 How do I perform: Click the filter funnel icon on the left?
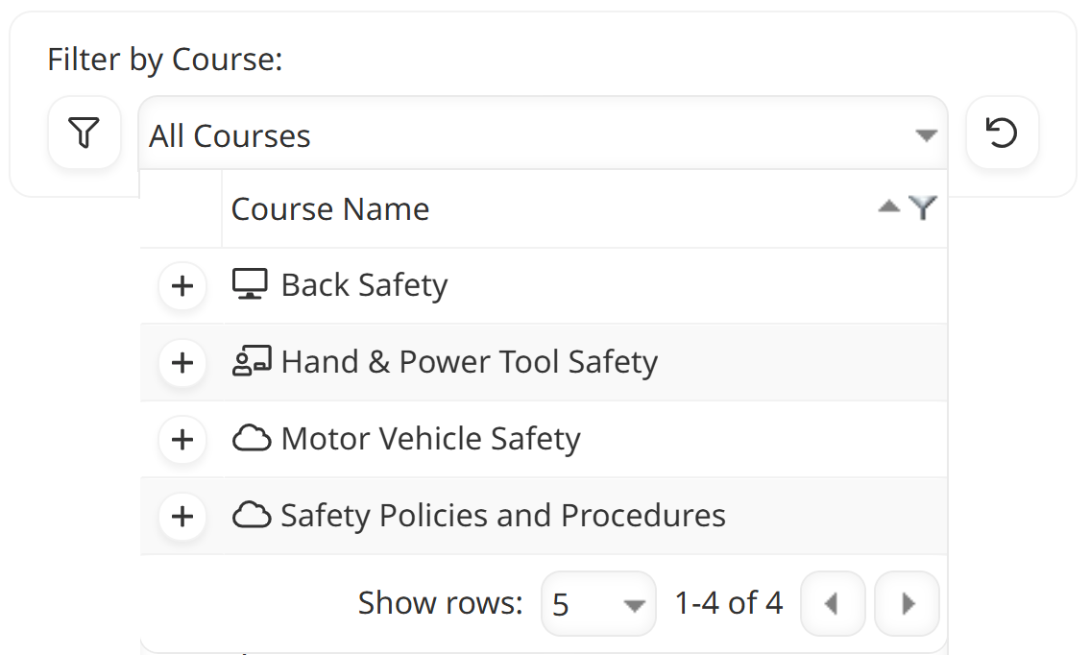pyautogui.click(x=84, y=133)
